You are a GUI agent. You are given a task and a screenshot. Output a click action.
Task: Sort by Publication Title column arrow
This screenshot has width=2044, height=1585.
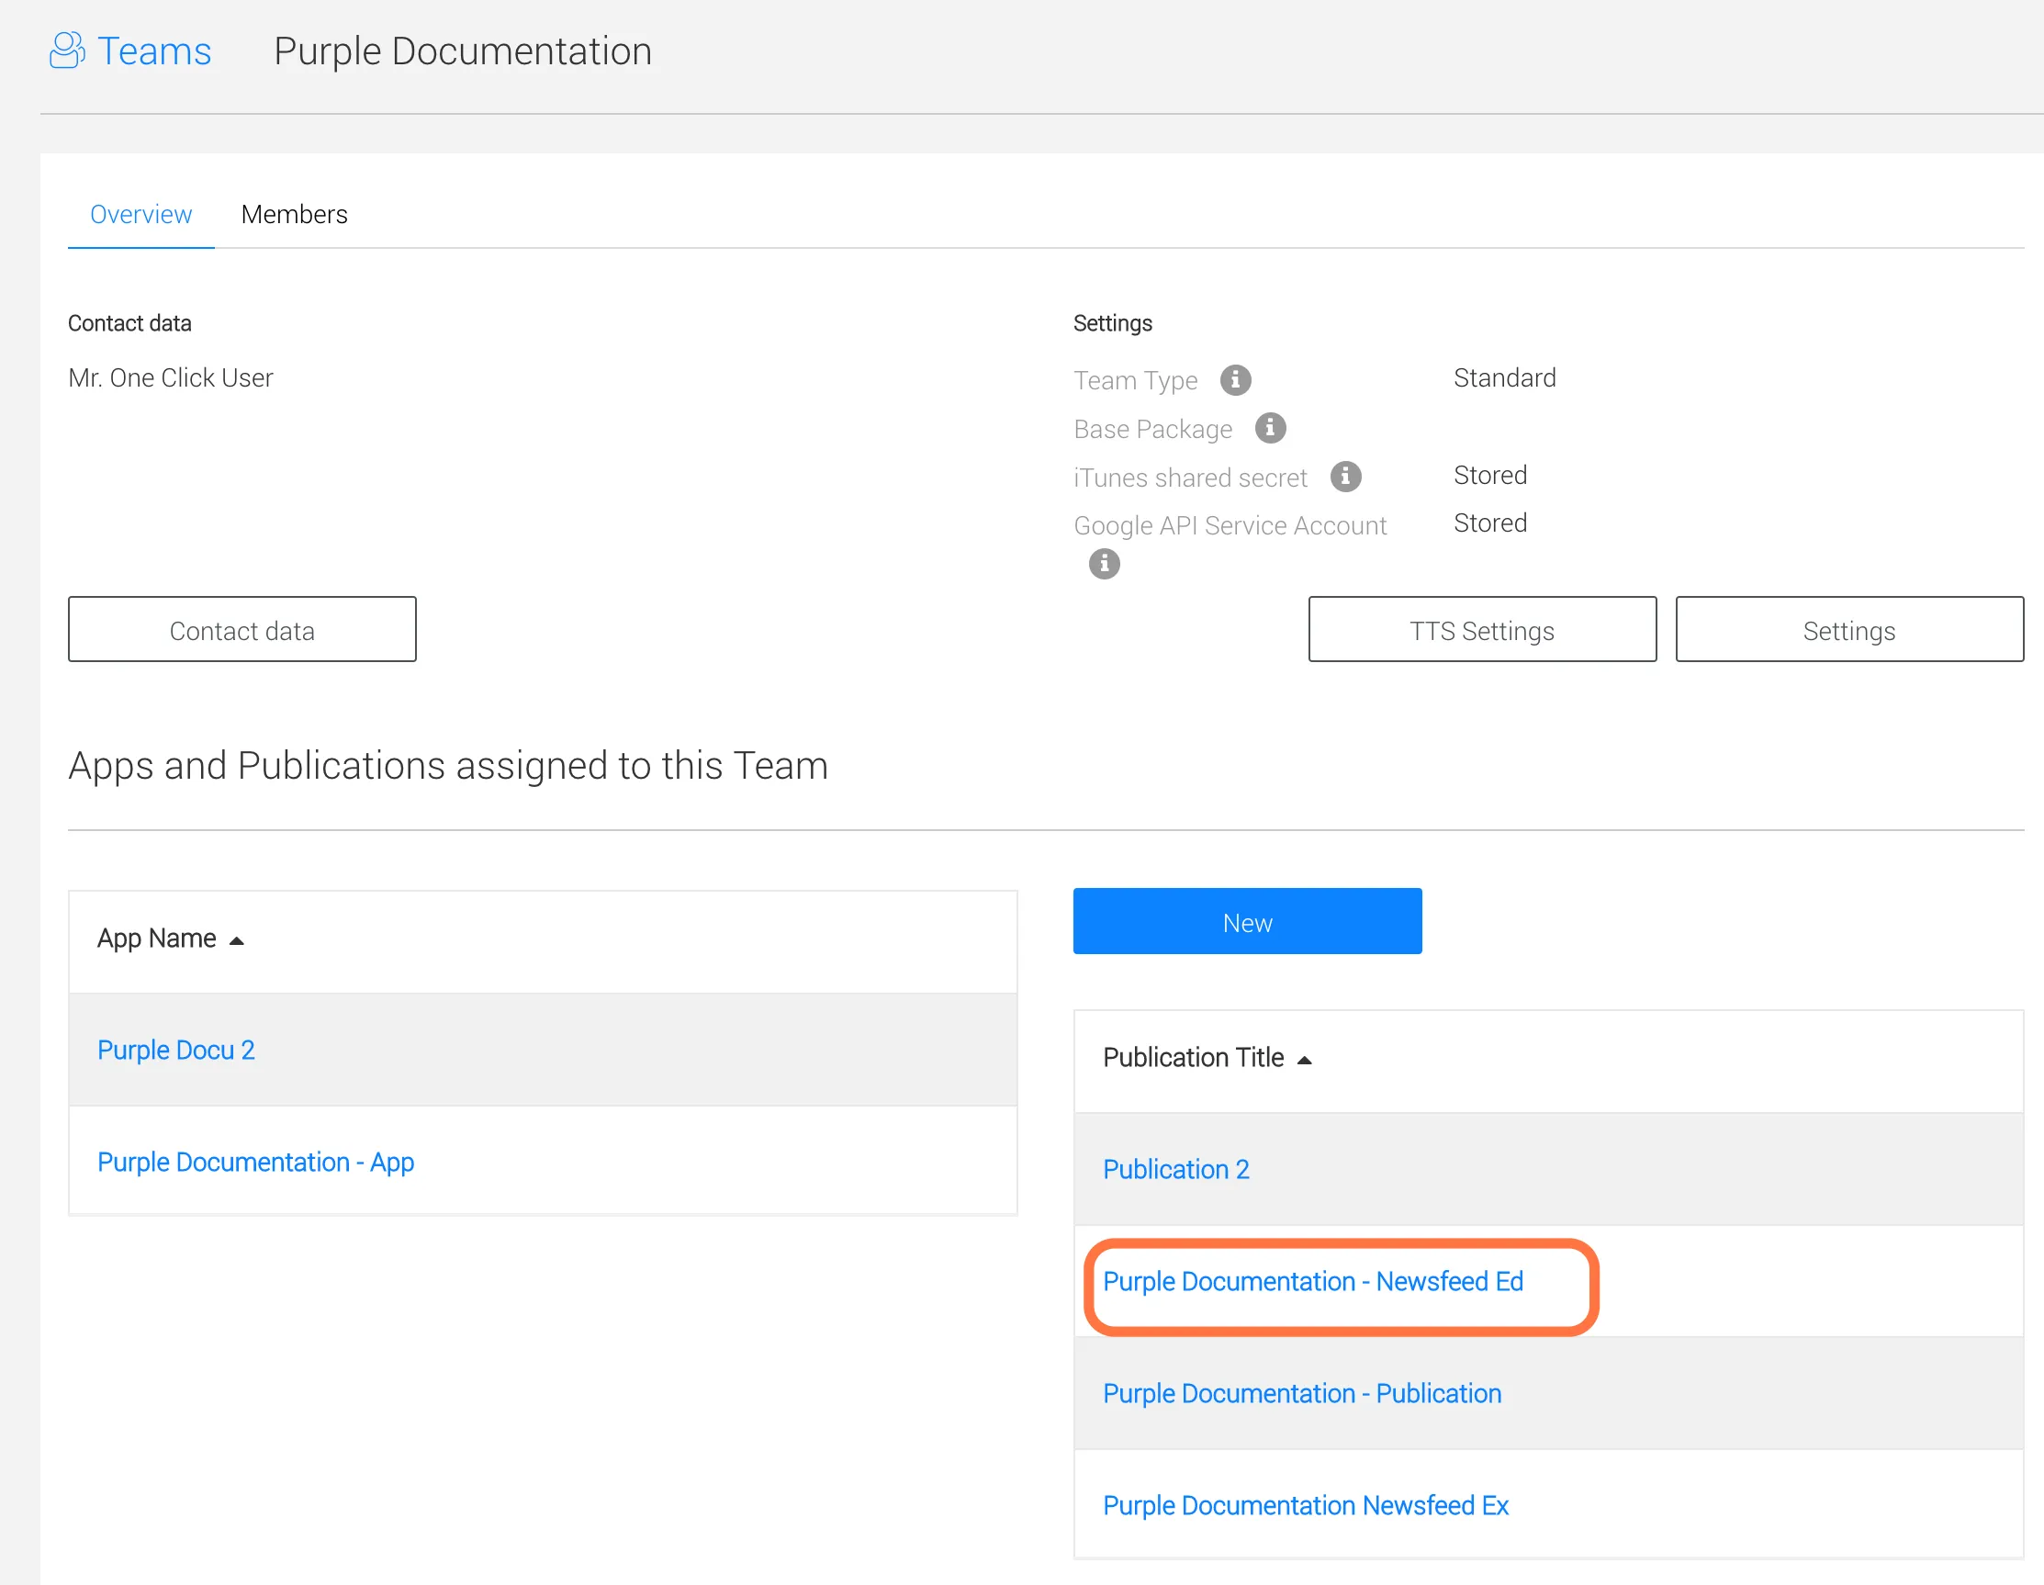point(1305,1061)
